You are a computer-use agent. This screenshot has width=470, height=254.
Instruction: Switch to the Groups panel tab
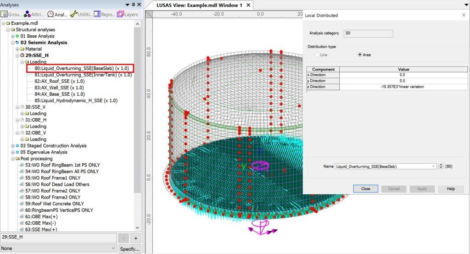point(11,14)
